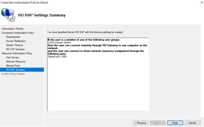Screen dimensions: 204x127
Task: Open the User Groups step
Action: coord(12,57)
